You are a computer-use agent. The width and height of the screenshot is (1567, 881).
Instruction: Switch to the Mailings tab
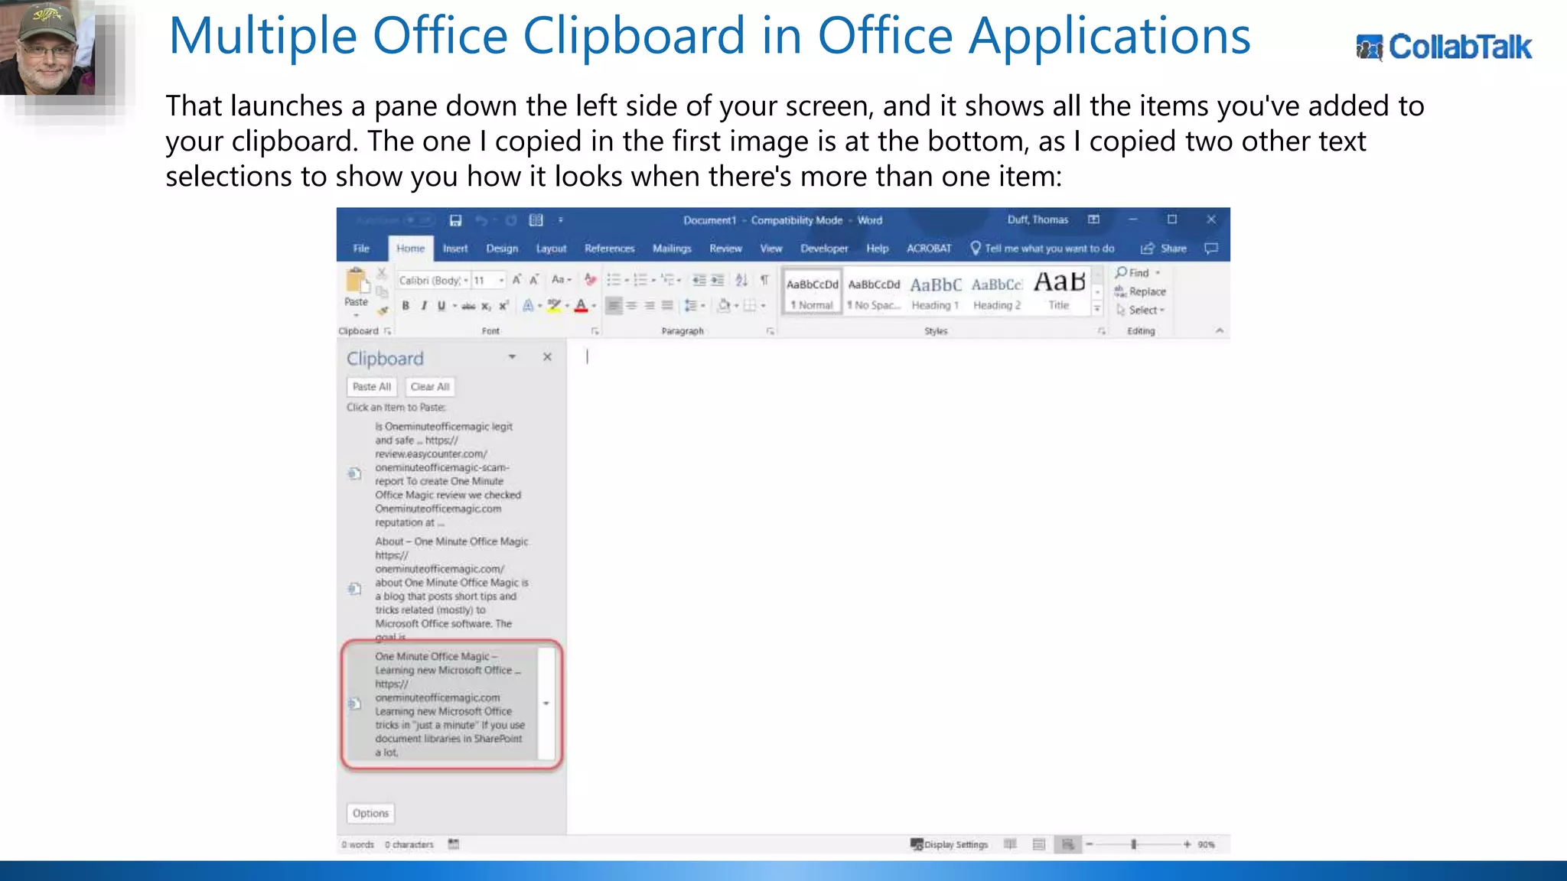pos(672,249)
